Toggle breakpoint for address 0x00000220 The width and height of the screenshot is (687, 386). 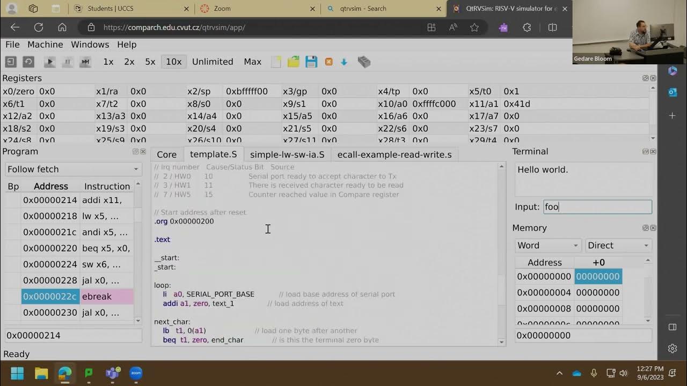[x=13, y=248]
